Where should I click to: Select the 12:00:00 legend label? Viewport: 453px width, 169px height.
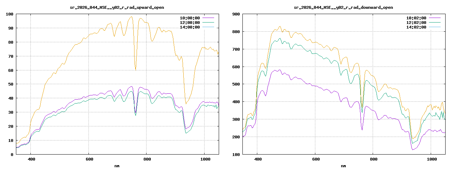(190, 23)
